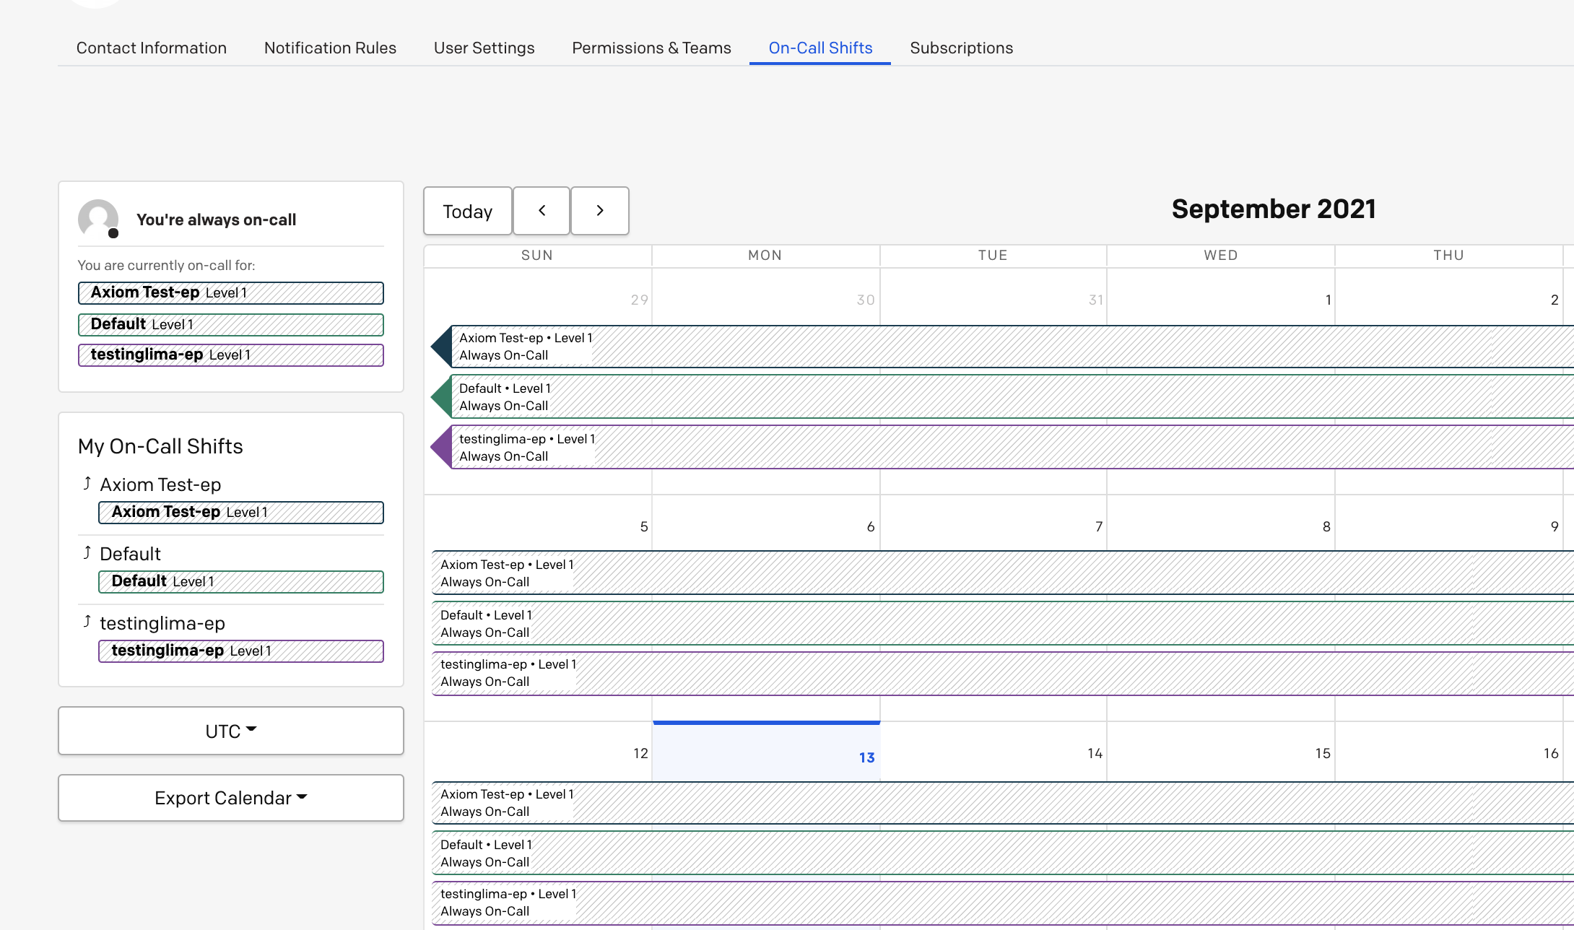
Task: Select day 7 on the calendar
Action: click(1099, 526)
